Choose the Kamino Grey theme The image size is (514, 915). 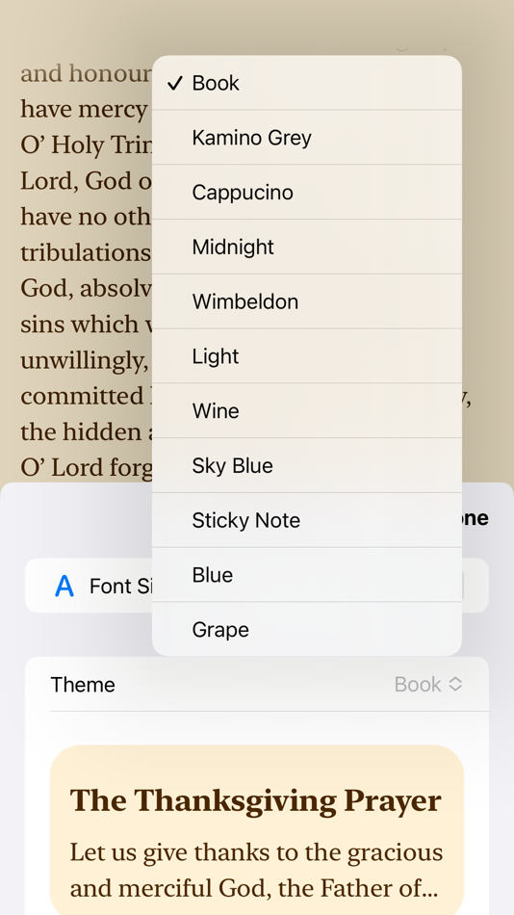[x=307, y=137]
